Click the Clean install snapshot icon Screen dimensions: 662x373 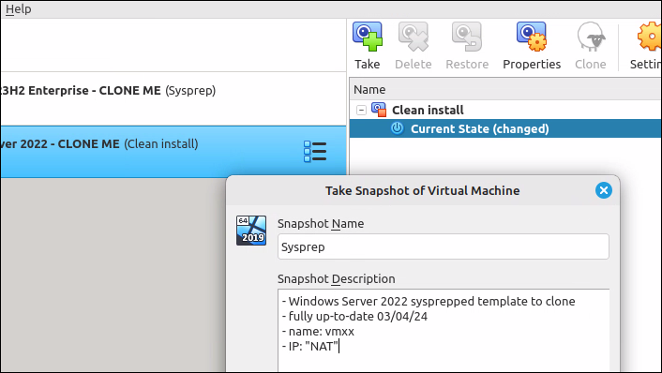(x=379, y=110)
